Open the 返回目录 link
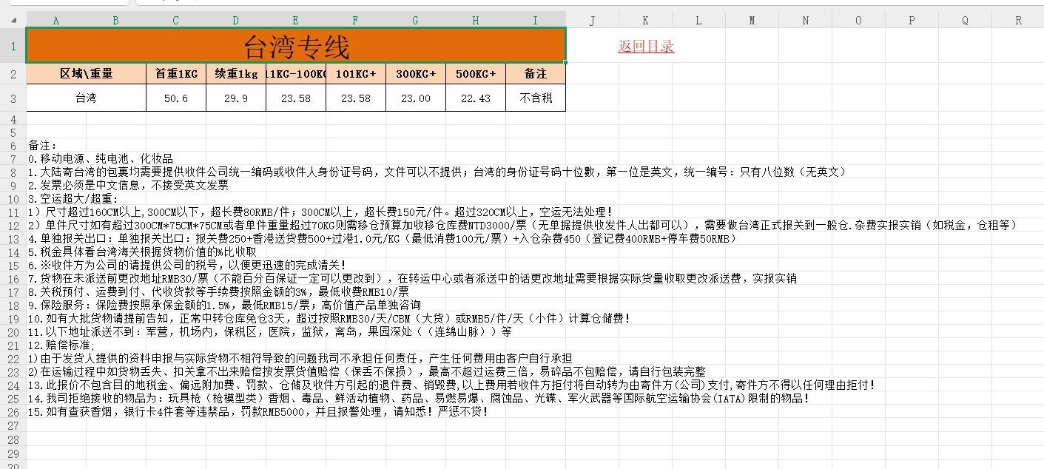 pyautogui.click(x=646, y=47)
